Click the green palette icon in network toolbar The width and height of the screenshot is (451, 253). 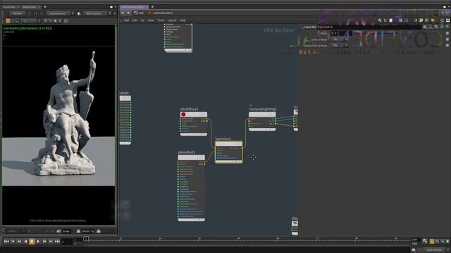click(427, 20)
